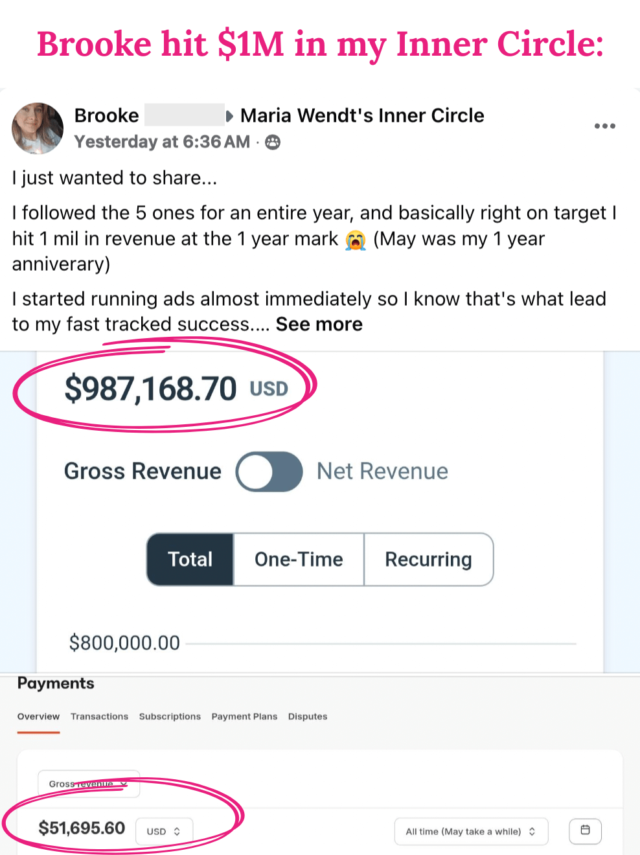The width and height of the screenshot is (640, 855).
Task: Show Recurring revenue only
Action: [428, 560]
